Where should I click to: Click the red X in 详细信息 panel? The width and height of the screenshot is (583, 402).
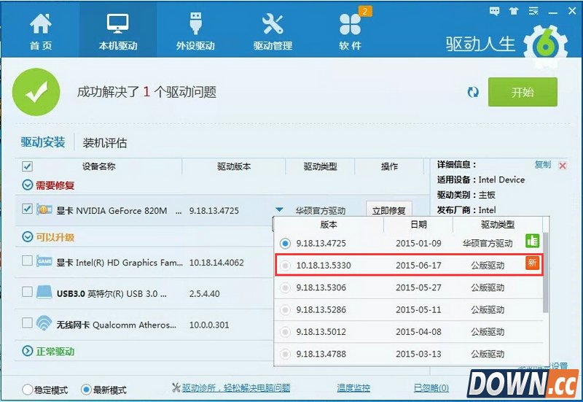pyautogui.click(x=563, y=166)
